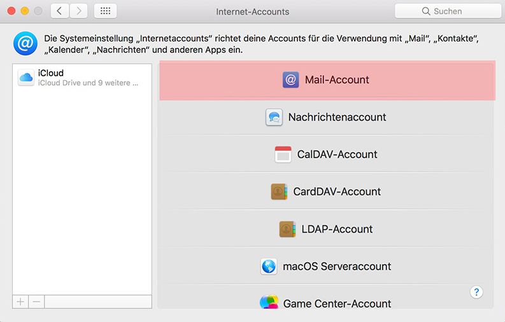This screenshot has width=505, height=322.
Task: Choose Nachrichtenaccount label
Action: click(x=337, y=117)
